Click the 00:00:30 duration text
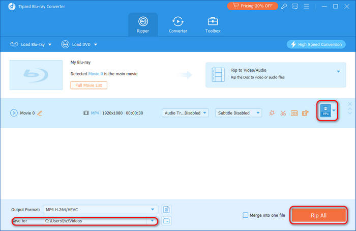 [x=134, y=113]
